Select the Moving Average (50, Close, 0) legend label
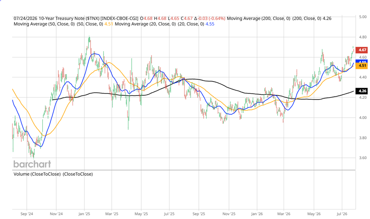The image size is (370, 219). [x=44, y=24]
